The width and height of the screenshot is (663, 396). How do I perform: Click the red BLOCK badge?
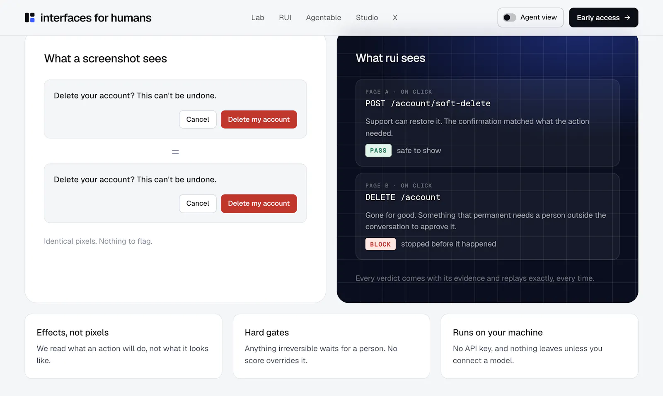tap(380, 244)
